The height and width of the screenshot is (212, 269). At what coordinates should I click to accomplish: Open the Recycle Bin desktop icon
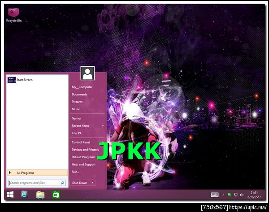point(14,15)
